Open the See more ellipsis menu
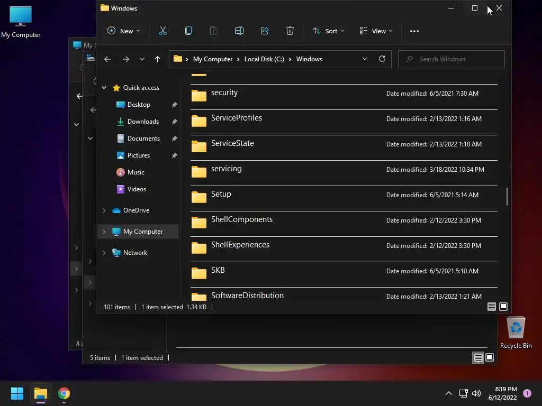Viewport: 542px width, 406px height. coord(414,31)
